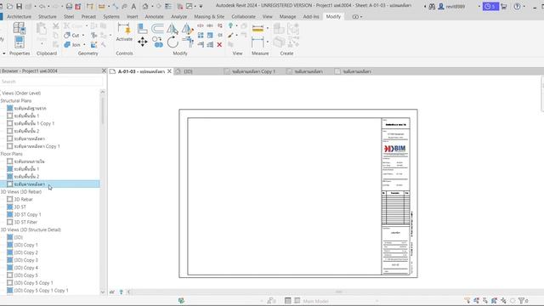
Task: Switch to the Structure ribbon tab
Action: pos(48,17)
